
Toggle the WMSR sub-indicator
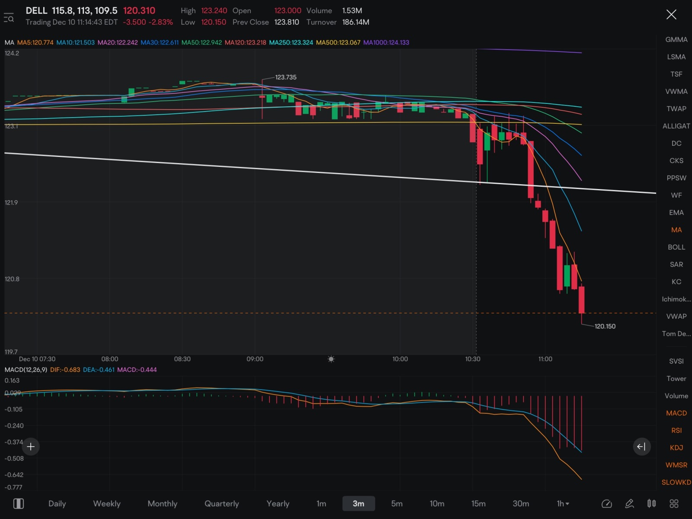pyautogui.click(x=676, y=465)
